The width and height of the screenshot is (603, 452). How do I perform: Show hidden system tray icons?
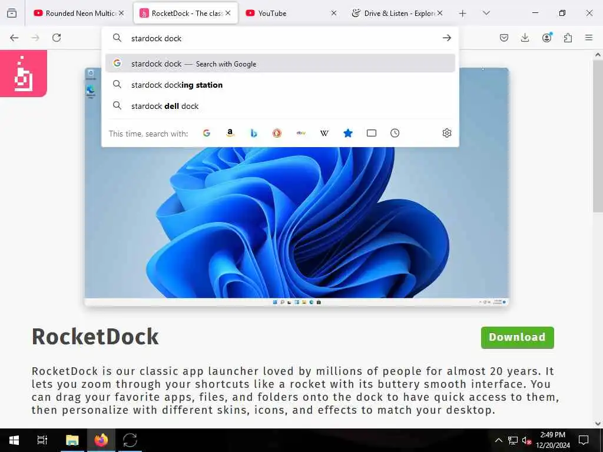click(x=498, y=440)
